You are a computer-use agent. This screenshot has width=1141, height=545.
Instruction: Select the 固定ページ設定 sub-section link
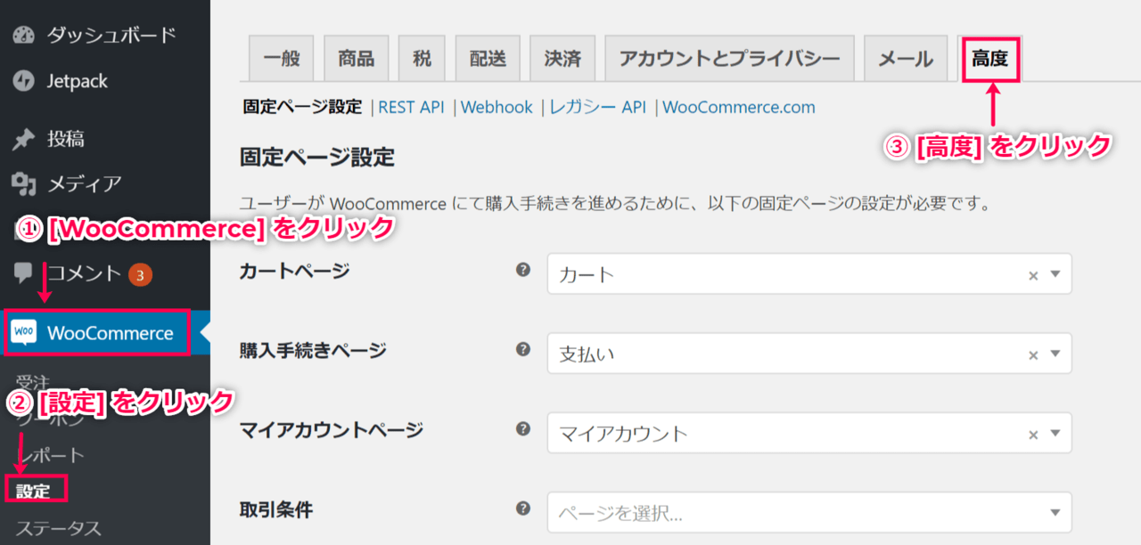click(x=302, y=107)
